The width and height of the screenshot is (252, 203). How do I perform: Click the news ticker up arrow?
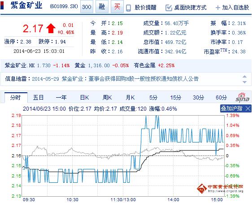(245, 77)
